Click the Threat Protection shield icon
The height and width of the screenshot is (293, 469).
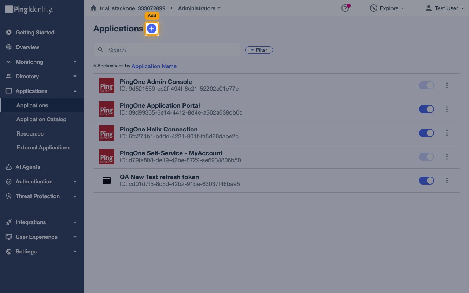[x=9, y=196]
